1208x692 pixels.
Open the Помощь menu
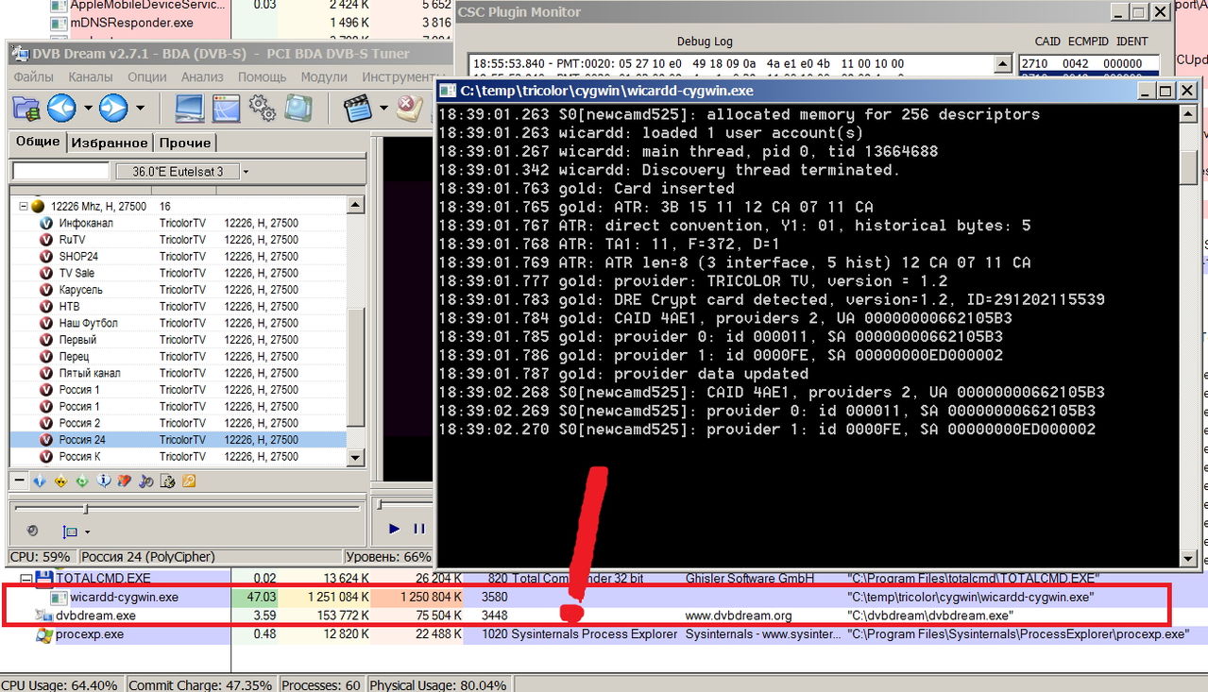(262, 76)
